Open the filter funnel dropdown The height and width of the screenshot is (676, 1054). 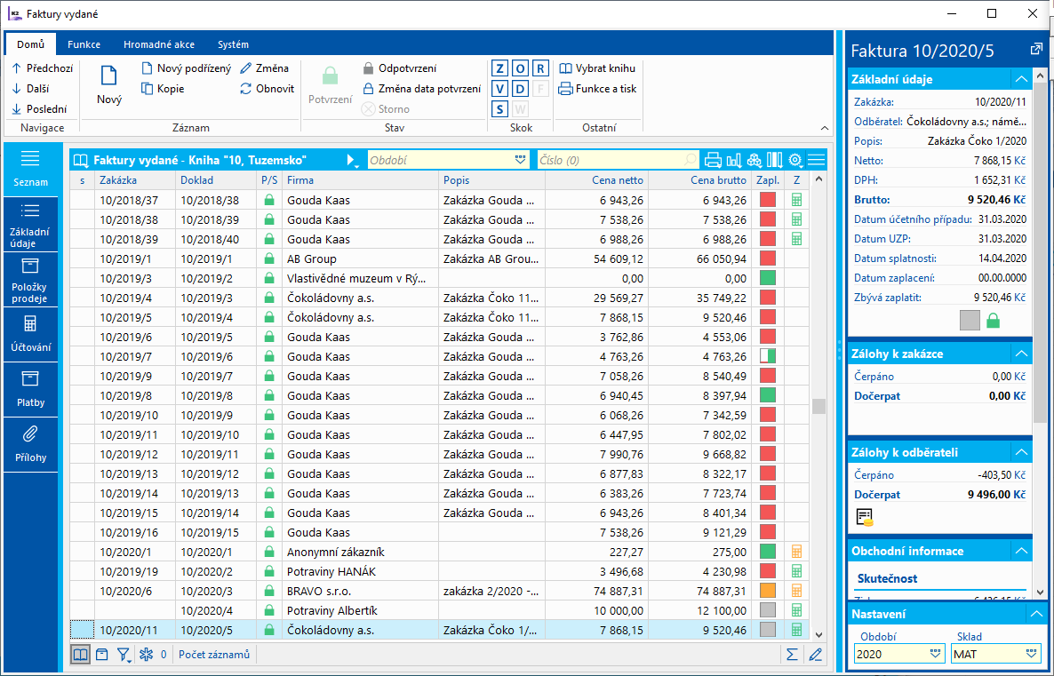[x=124, y=655]
